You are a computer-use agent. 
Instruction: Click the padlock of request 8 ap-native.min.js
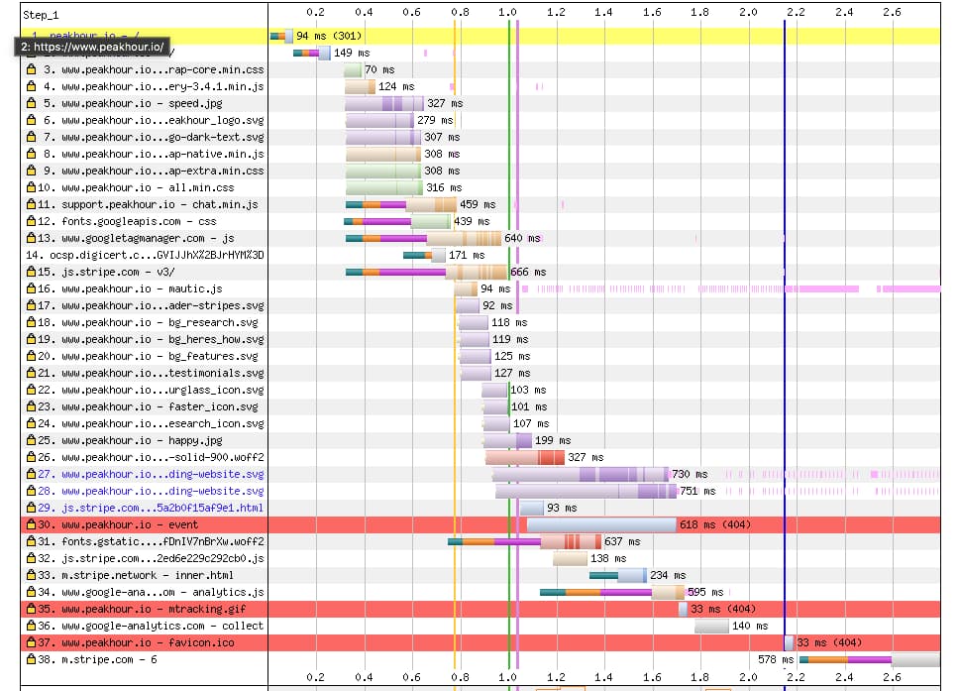pyautogui.click(x=32, y=154)
